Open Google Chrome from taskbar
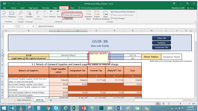 point(48,108)
